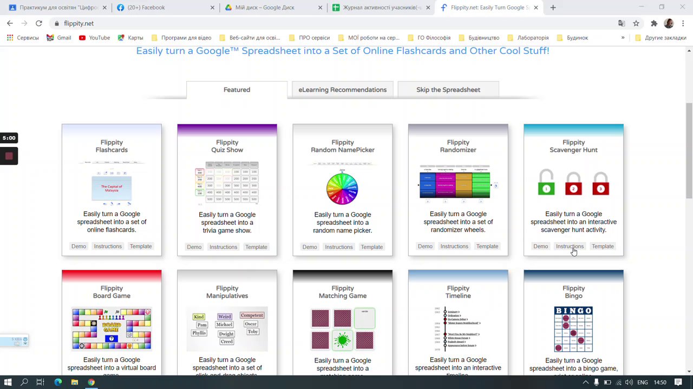The width and height of the screenshot is (693, 389).
Task: Expand hidden bookmarks with the chevron
Action: pyautogui.click(x=623, y=38)
